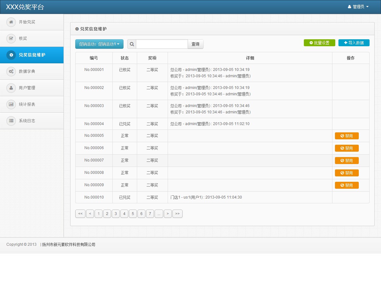Click the gears icon beside 数据字典
Screen dimensions: 381x285
[11, 72]
